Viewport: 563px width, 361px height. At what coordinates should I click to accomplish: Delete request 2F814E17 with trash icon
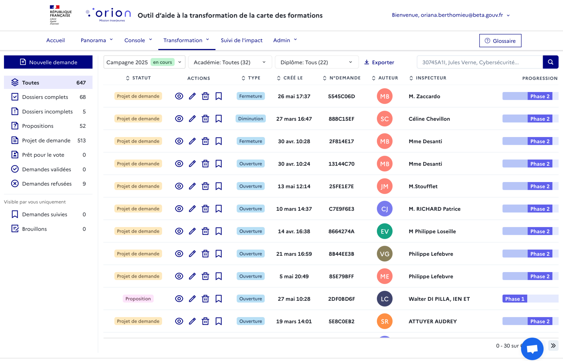[205, 141]
